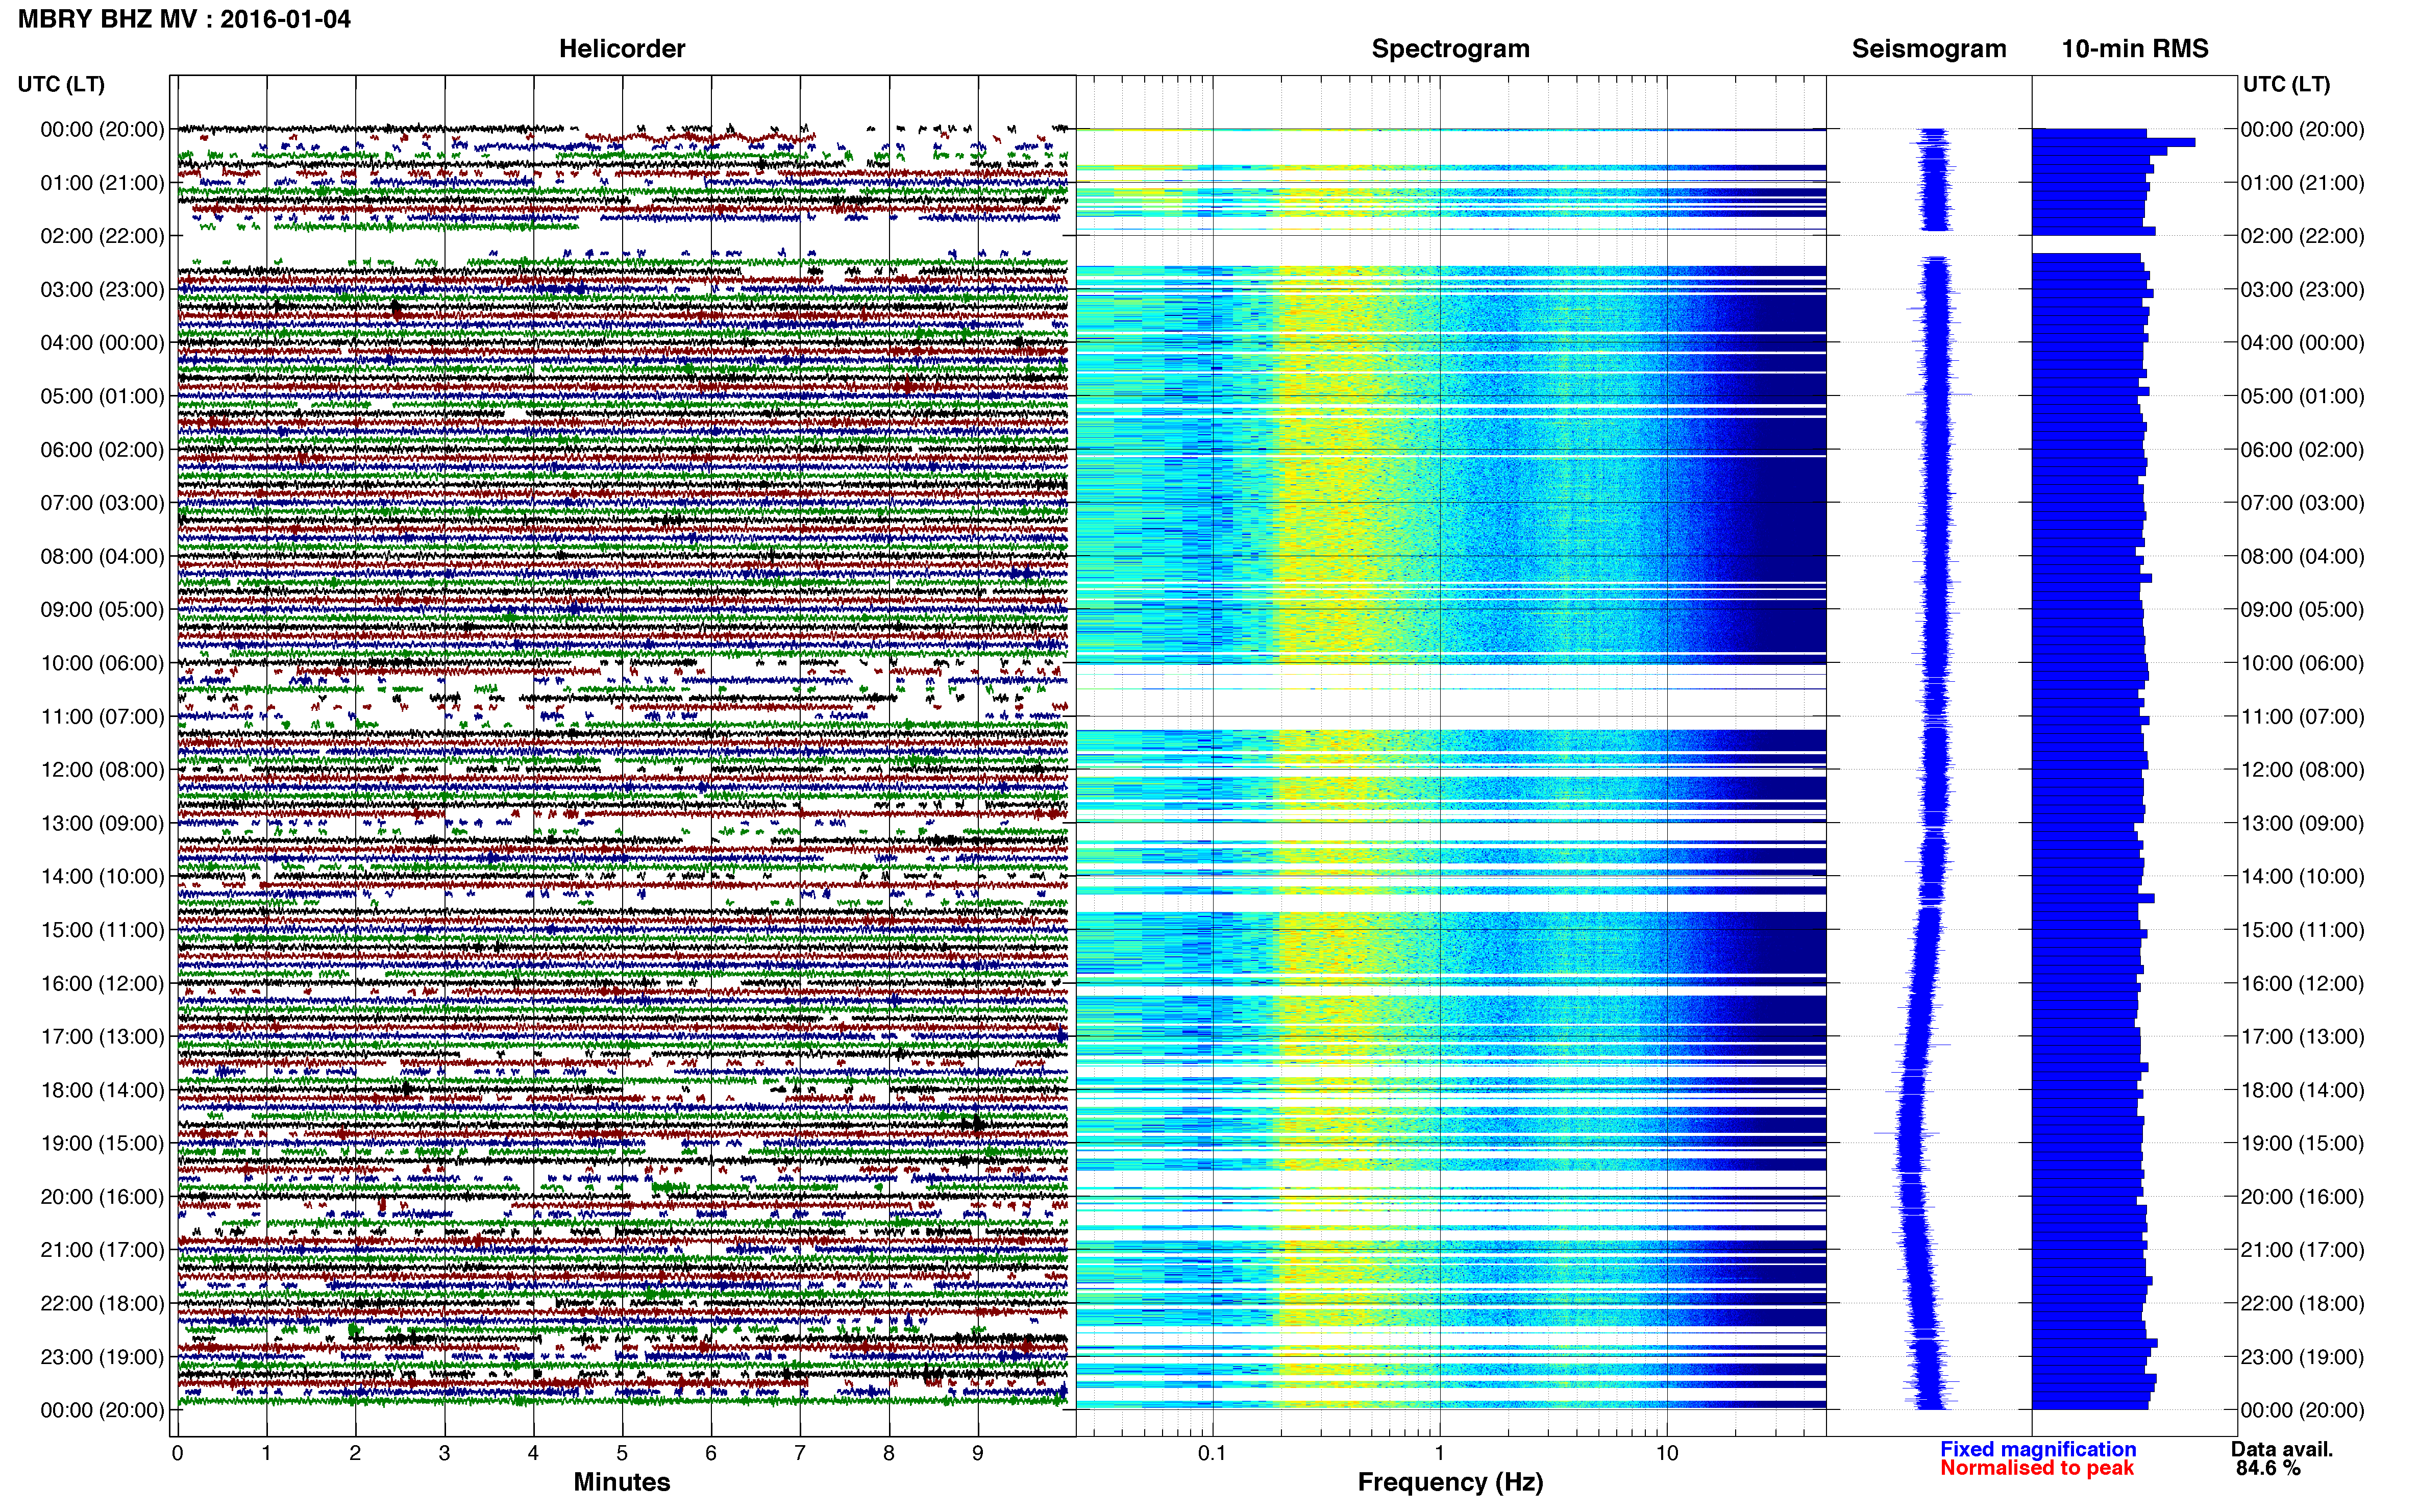The height and width of the screenshot is (1512, 2419).
Task: Click the 'Seismogram' panel heading
Action: pos(1928,49)
